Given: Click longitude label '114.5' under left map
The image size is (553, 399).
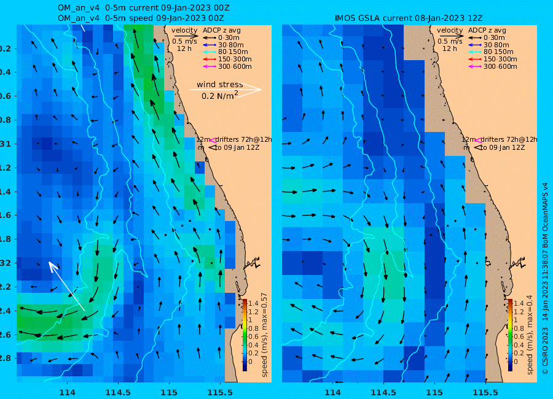Looking at the screenshot, I should [x=118, y=392].
